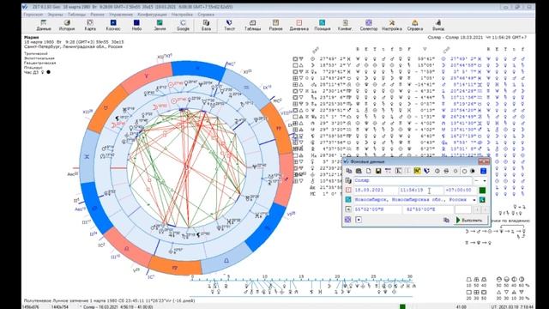
Task: Open the Гороскоп menu
Action: (x=33, y=15)
